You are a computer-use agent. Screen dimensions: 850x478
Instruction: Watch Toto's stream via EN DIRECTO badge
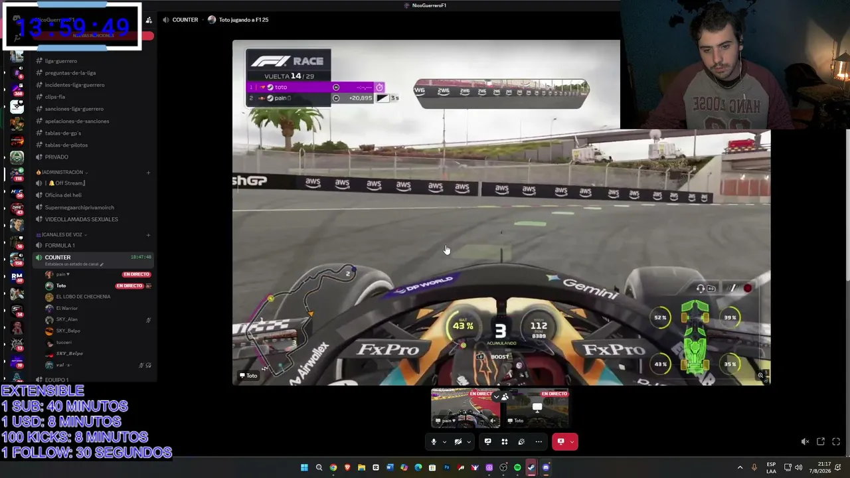click(x=129, y=285)
